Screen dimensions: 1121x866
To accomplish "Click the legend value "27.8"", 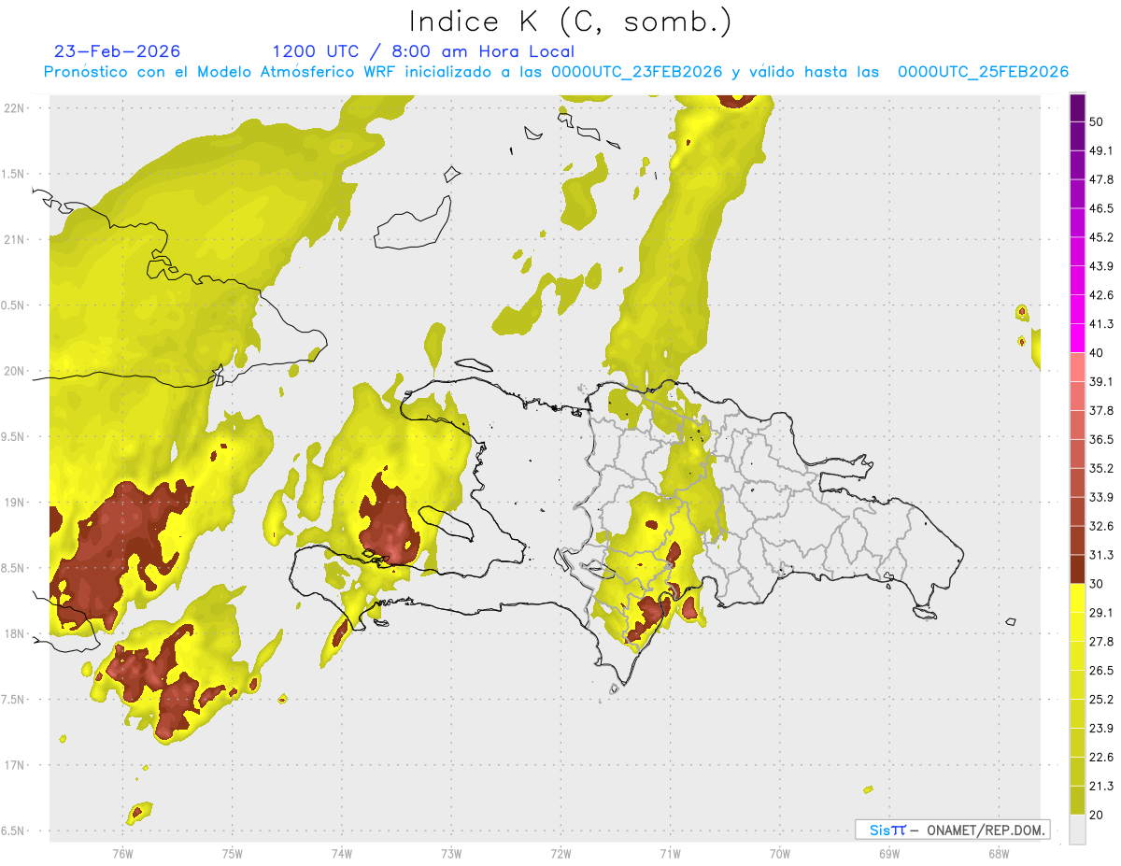I will pos(1101,642).
